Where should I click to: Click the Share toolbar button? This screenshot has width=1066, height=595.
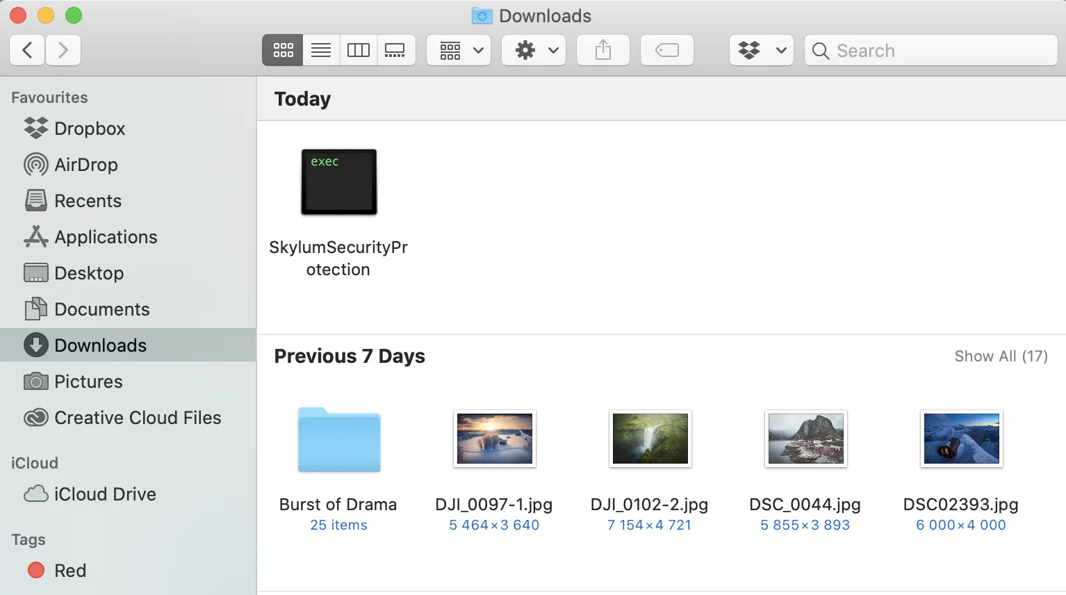[x=603, y=50]
